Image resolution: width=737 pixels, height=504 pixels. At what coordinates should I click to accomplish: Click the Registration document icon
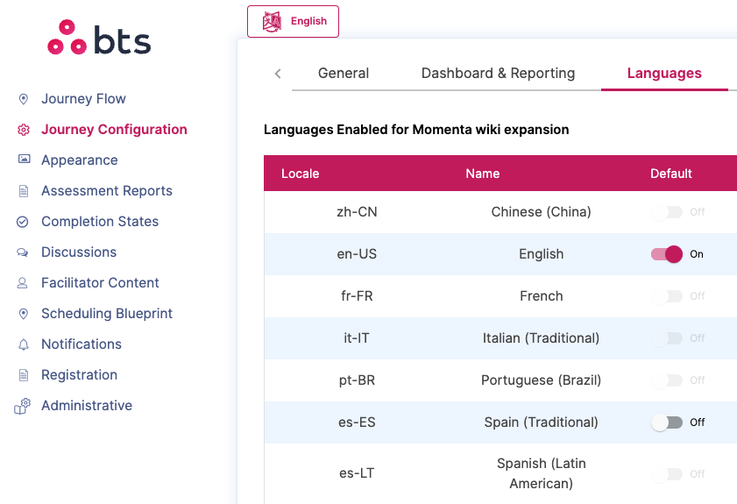24,375
